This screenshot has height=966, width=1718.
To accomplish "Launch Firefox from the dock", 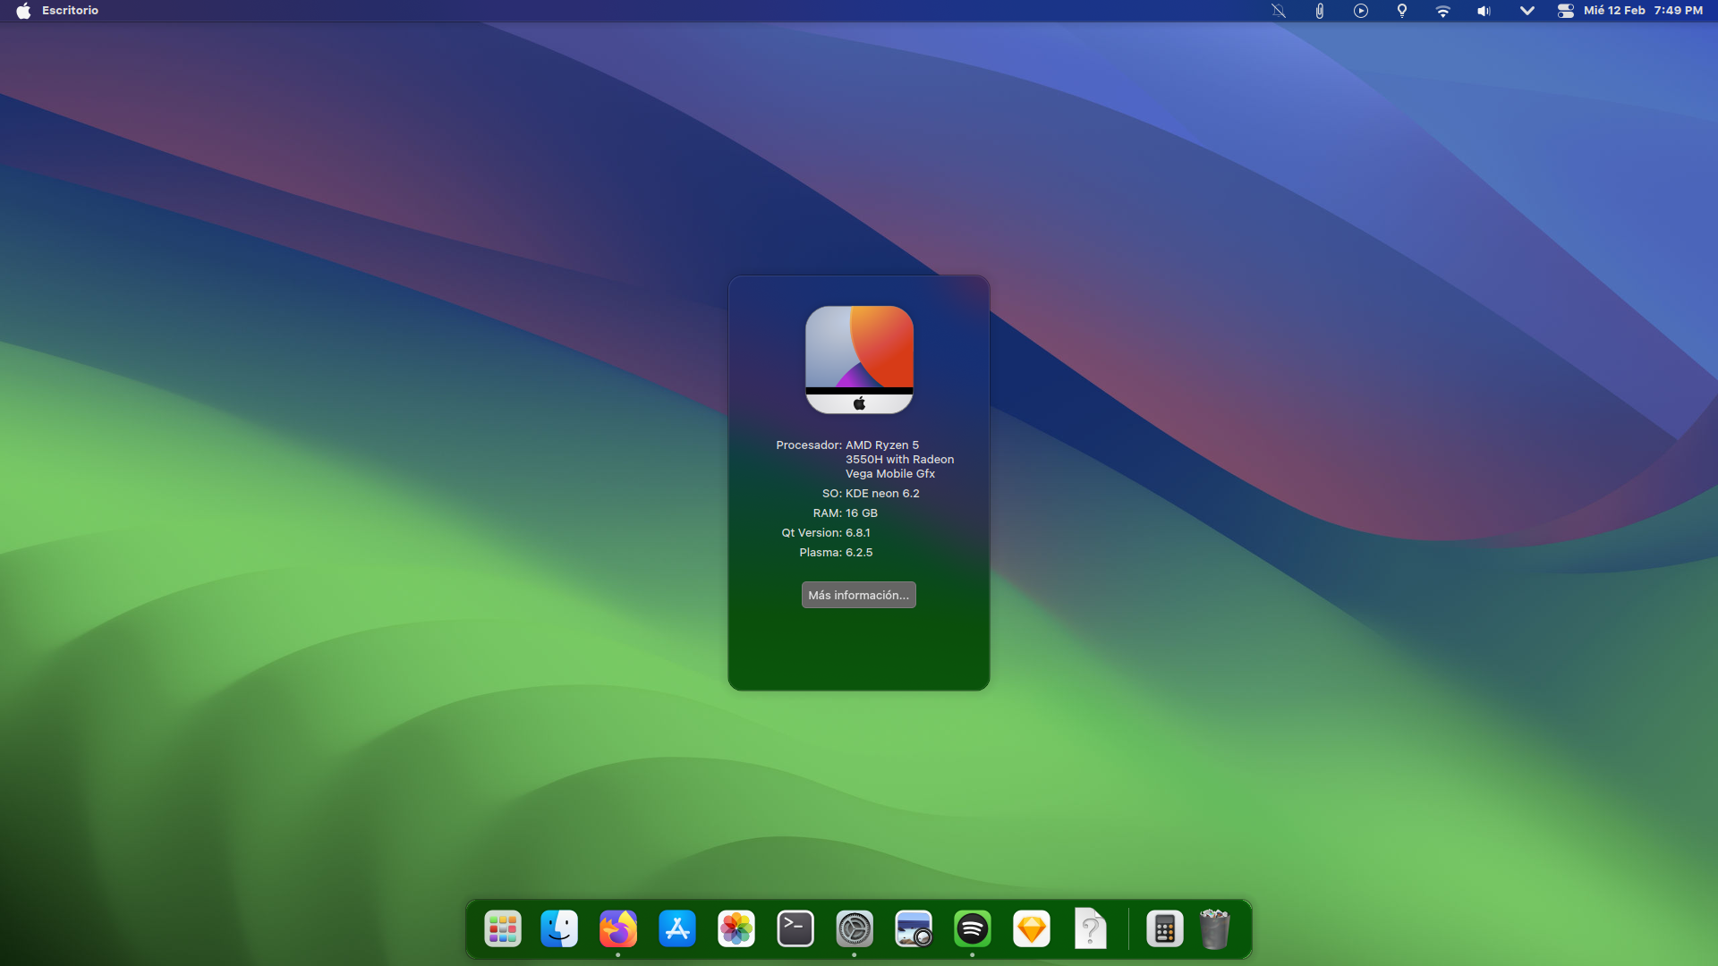I will point(618,929).
